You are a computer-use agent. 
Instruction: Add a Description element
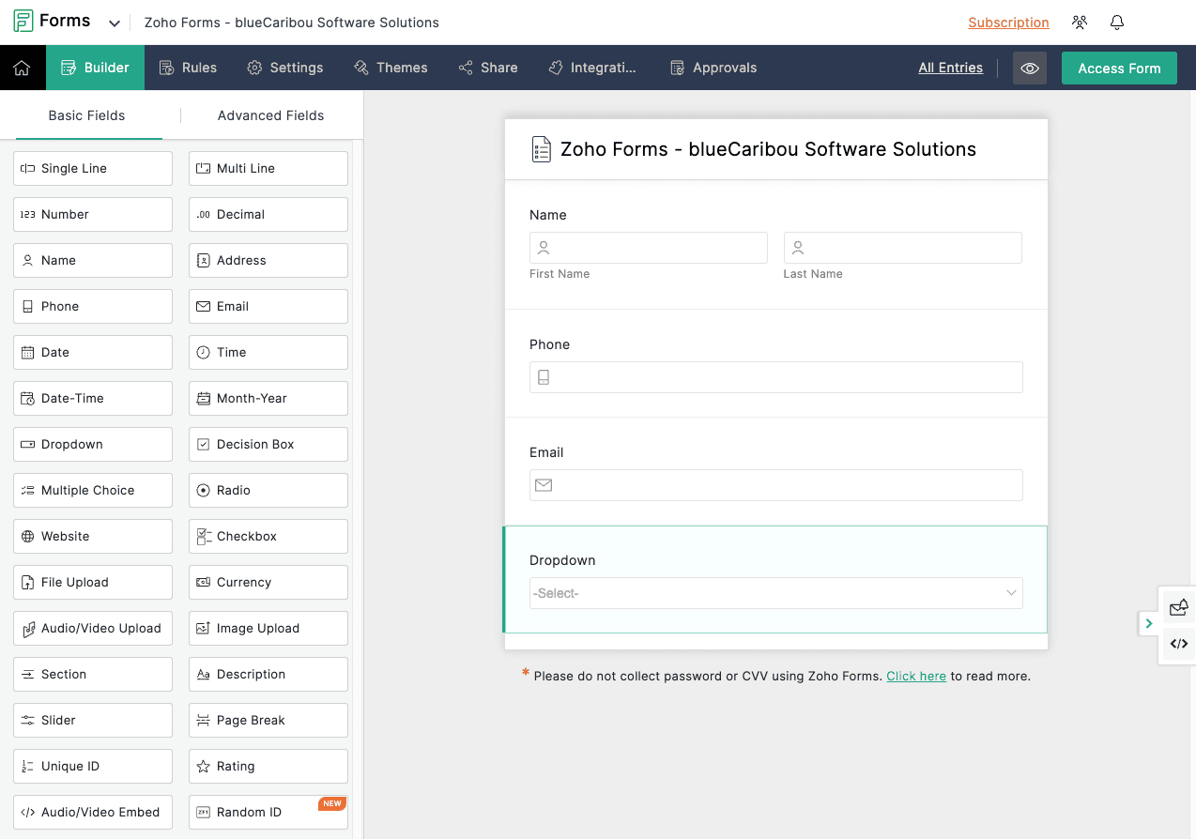(268, 674)
